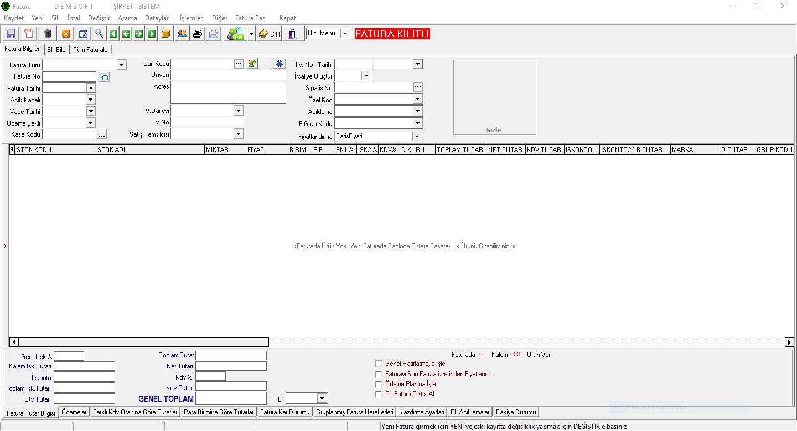
Task: Enable Genel Hatırlatmaya İşle checkbox
Action: pyautogui.click(x=379, y=364)
